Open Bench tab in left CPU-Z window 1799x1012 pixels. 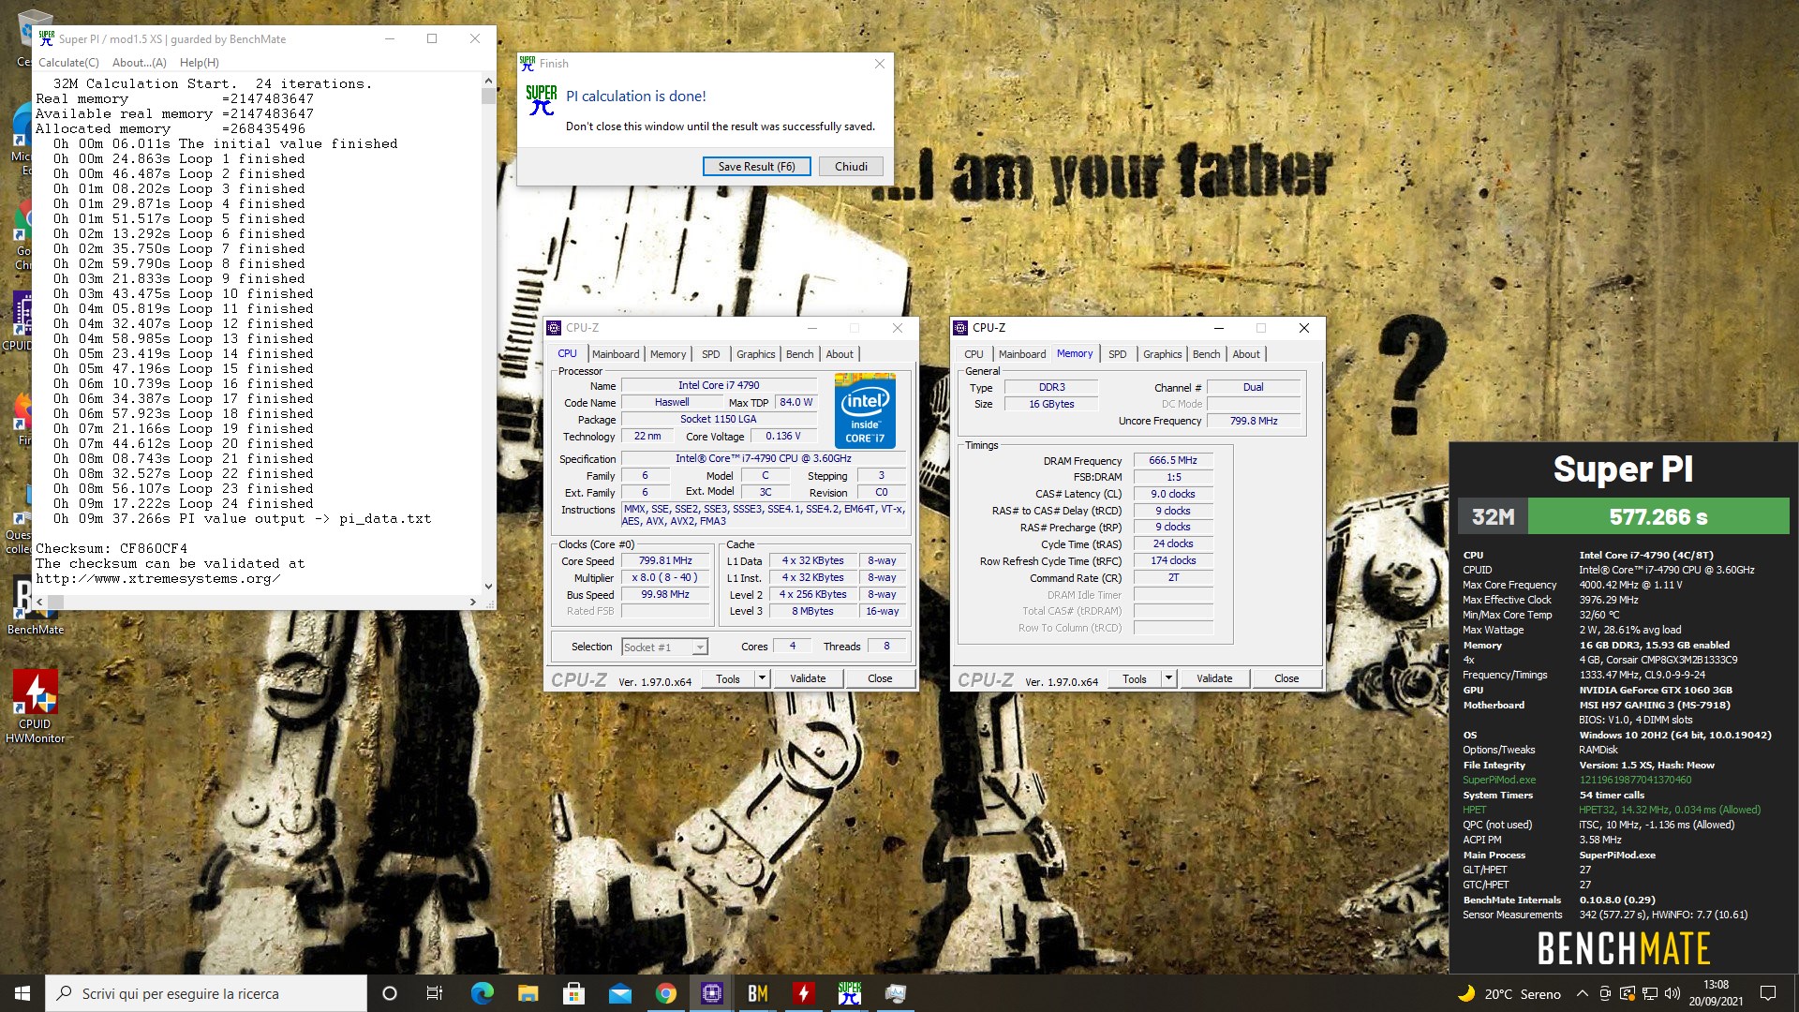coord(799,354)
